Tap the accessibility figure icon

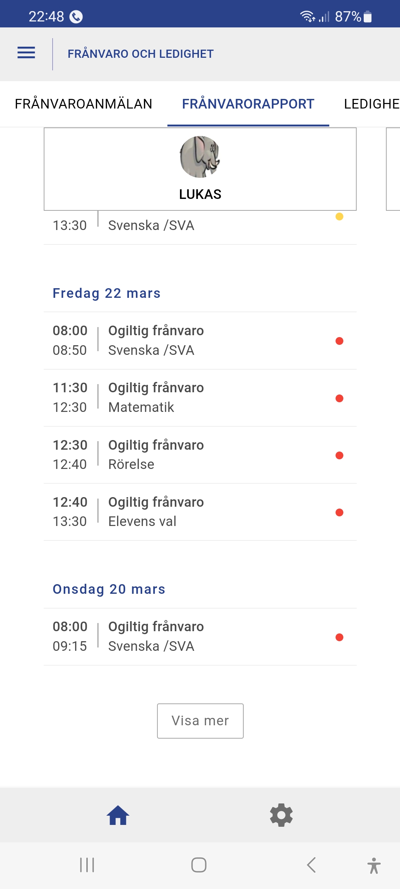pyautogui.click(x=374, y=865)
